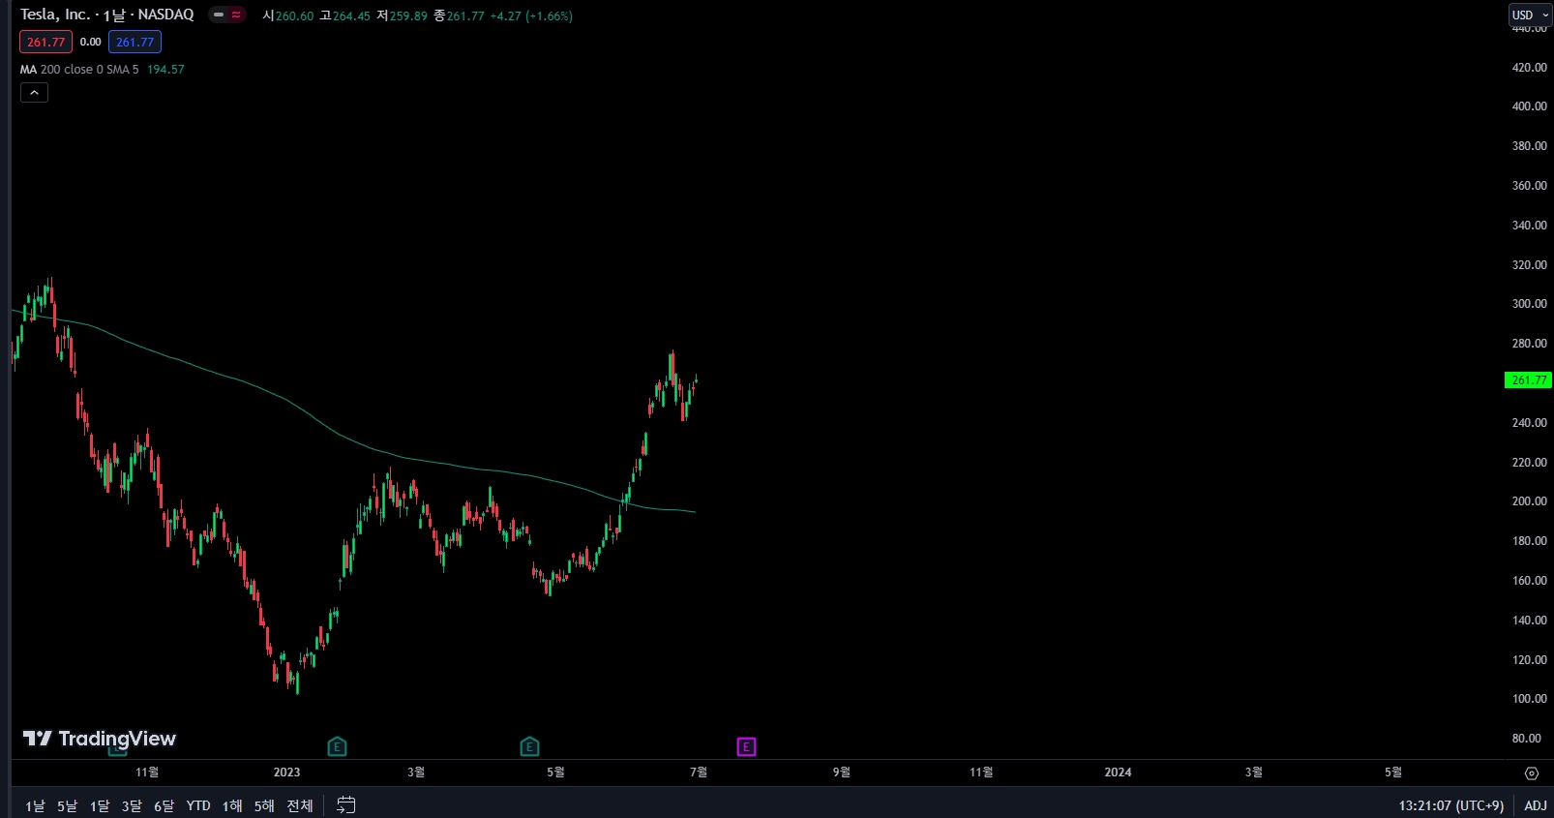The height and width of the screenshot is (818, 1554).
Task: Click the first 11월 time axis label
Action: coord(147,773)
